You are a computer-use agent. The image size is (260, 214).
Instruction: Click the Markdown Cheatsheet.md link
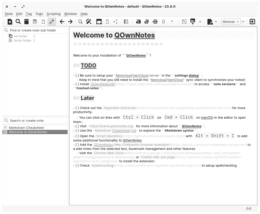[116, 131]
